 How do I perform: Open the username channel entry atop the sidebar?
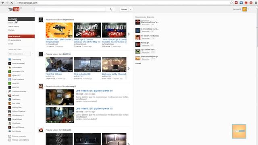pyautogui.click(x=21, y=19)
